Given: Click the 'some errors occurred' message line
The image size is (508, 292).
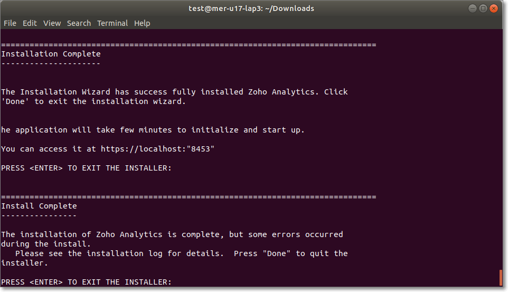Looking at the screenshot, I should pos(172,234).
